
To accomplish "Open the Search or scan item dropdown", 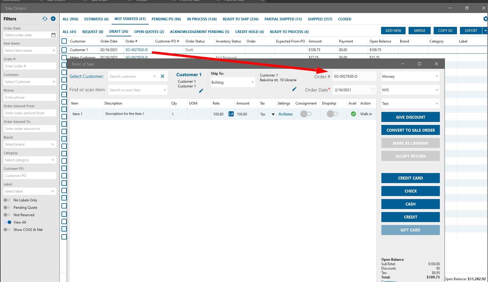I will click(x=165, y=90).
